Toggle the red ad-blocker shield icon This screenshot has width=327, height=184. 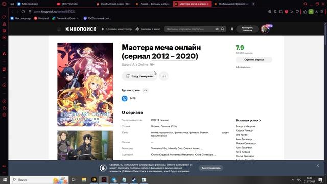[x=286, y=12]
